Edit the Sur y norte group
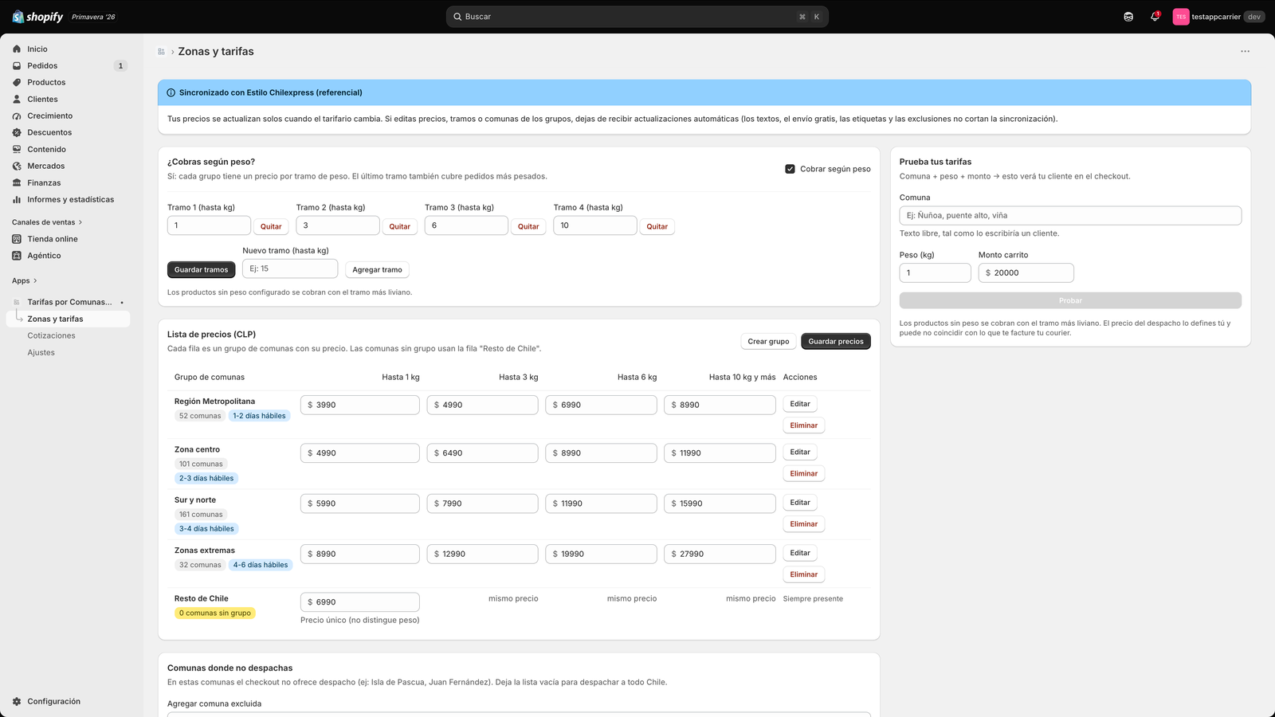Image resolution: width=1275 pixels, height=717 pixels. pos(800,503)
